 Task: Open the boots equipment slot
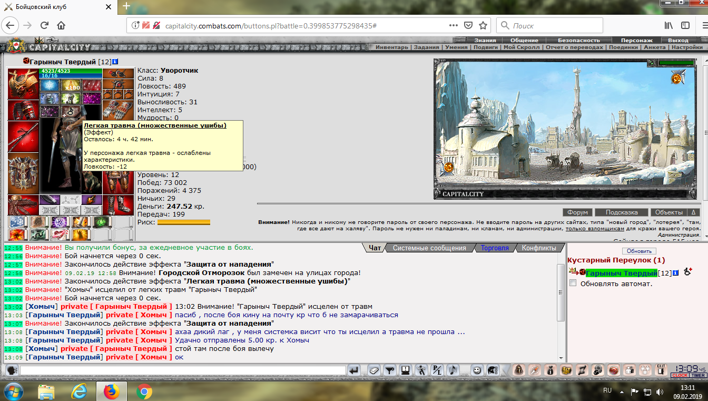(x=118, y=206)
